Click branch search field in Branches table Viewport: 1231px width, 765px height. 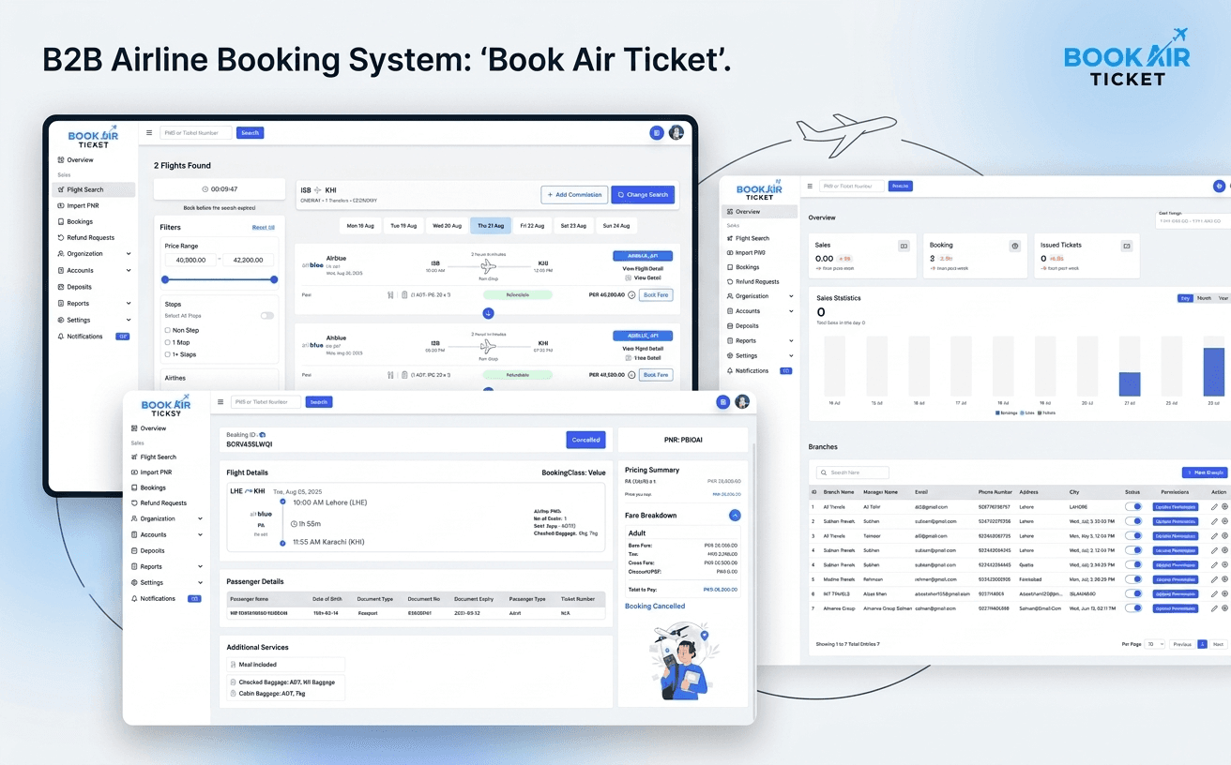852,472
